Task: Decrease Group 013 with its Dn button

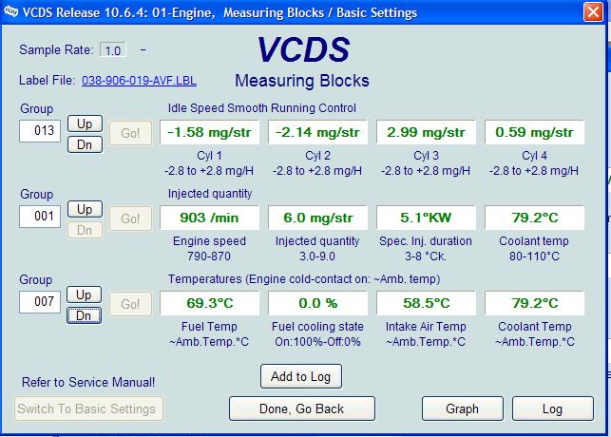Action: [x=85, y=145]
